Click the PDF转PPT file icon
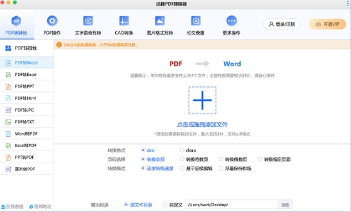The height and width of the screenshot is (212, 351). coord(8,86)
